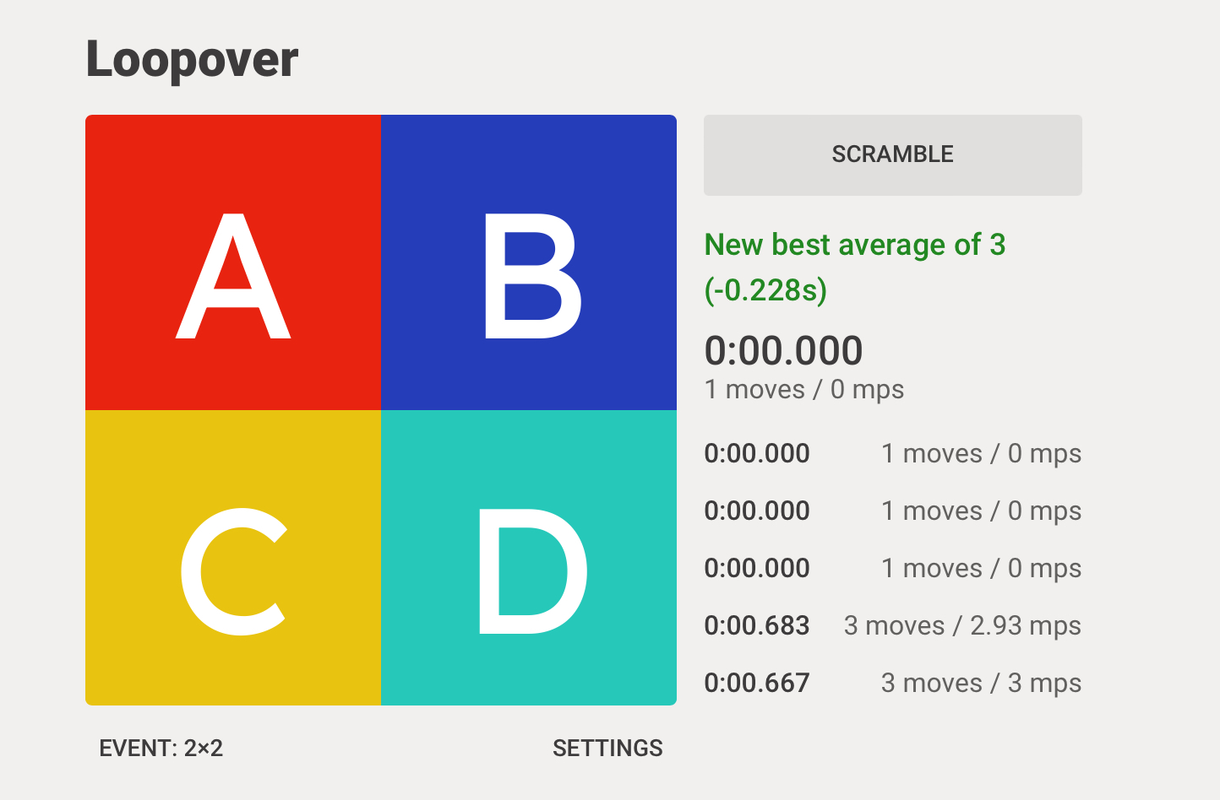Click the yellow C tile

click(x=233, y=558)
